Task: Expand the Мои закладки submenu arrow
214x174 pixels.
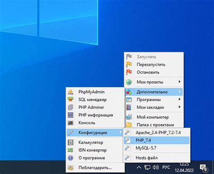Action: [x=179, y=107]
